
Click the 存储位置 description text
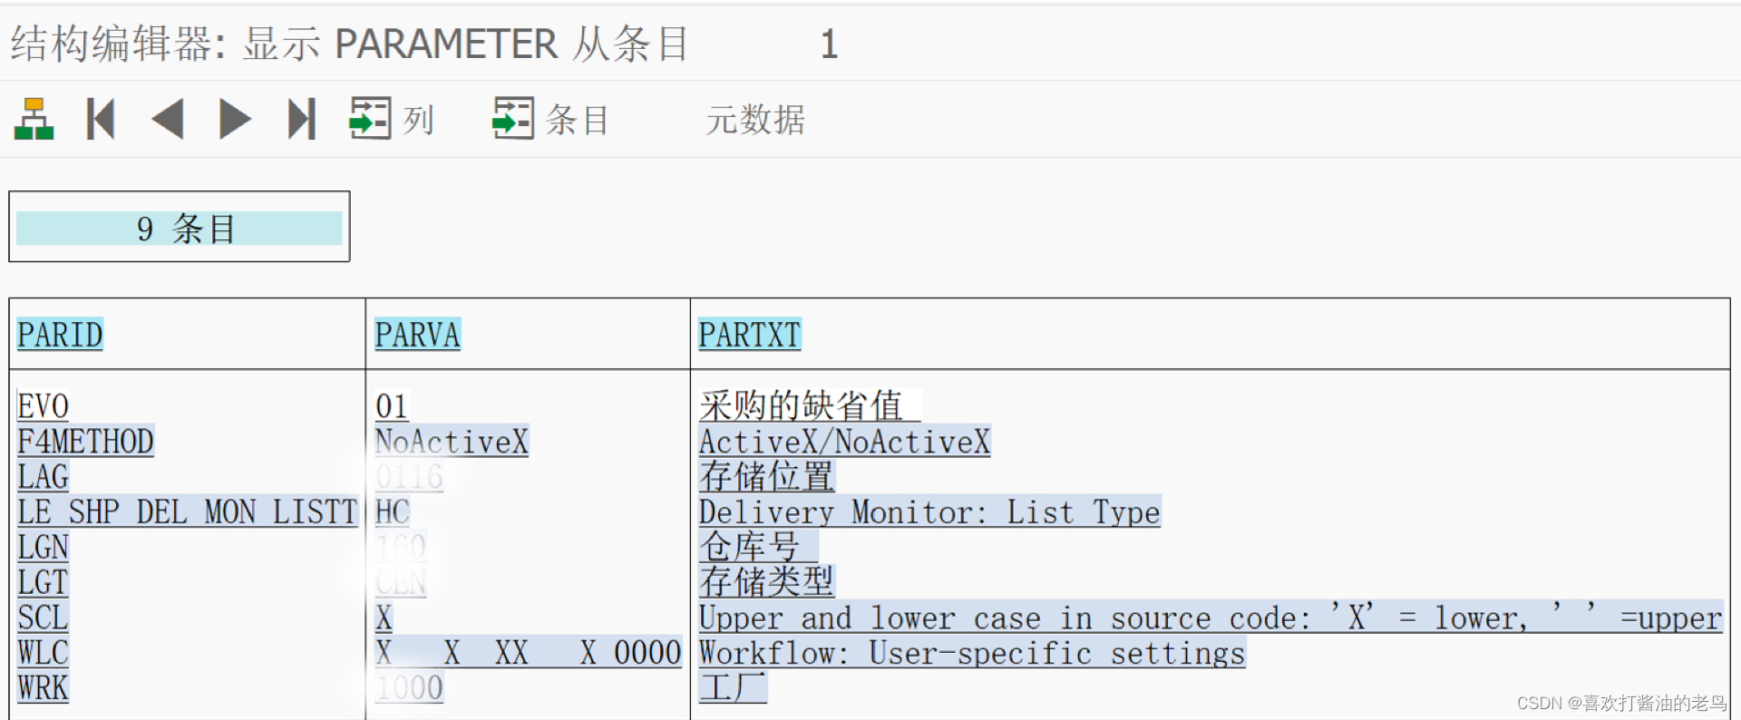point(766,477)
